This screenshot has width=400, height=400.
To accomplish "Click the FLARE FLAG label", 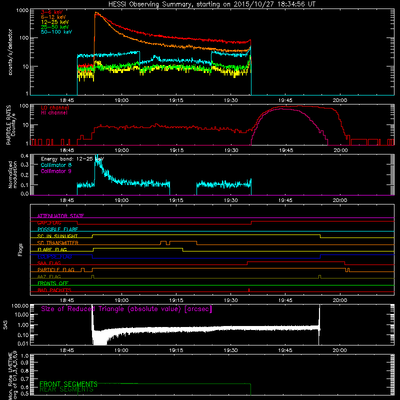I will pos(52,249).
